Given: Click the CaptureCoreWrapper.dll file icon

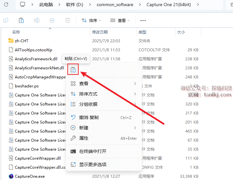Looking at the screenshot, I should coord(11,158).
